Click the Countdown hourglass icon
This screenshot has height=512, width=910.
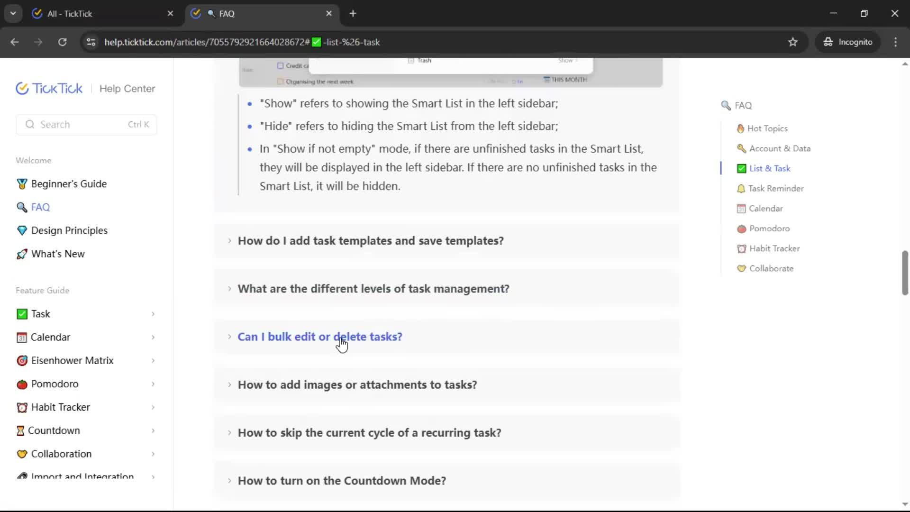20,430
